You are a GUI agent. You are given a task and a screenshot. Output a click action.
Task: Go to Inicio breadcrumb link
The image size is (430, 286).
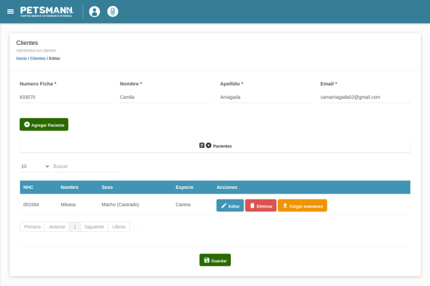click(21, 58)
